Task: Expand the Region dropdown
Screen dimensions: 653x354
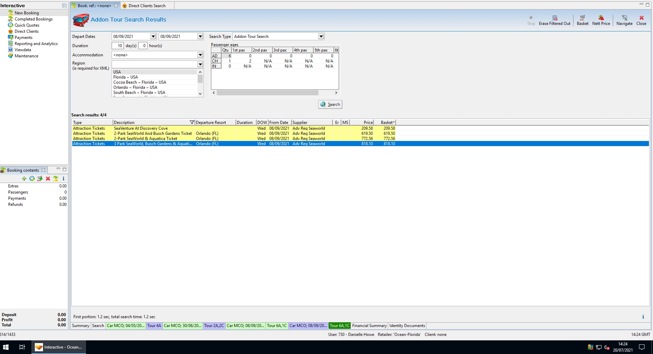Action: tap(200, 65)
